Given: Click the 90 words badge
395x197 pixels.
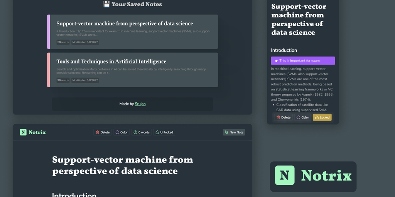Looking at the screenshot, I should [63, 80].
